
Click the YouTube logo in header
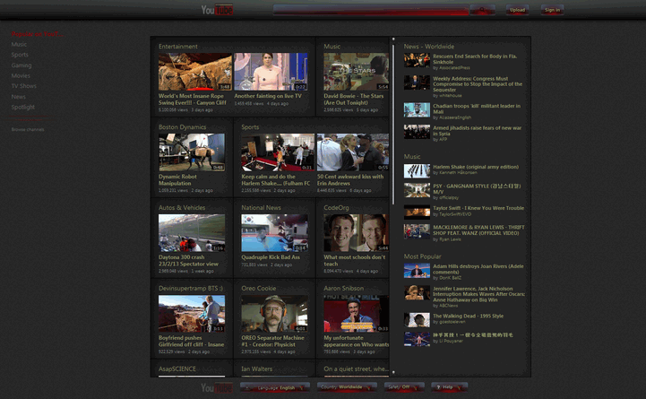[x=217, y=10]
